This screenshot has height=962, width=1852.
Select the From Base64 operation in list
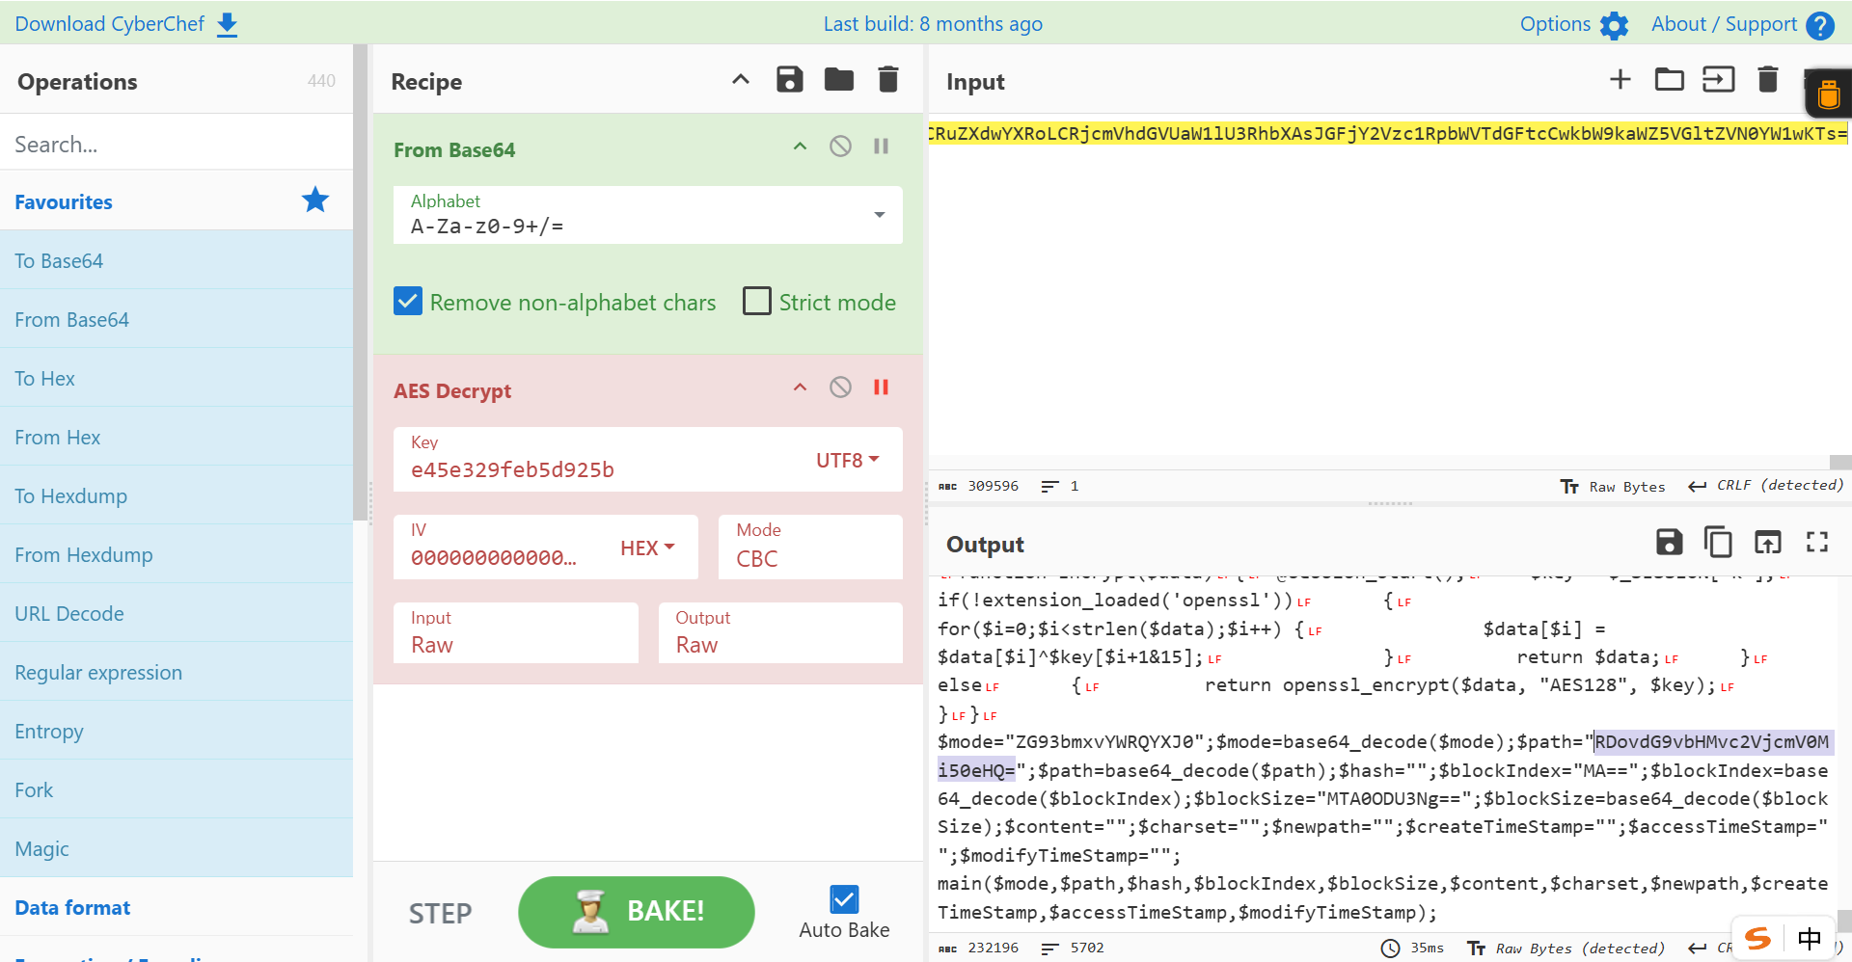(x=177, y=319)
